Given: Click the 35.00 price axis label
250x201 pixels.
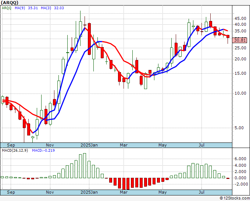Looking at the screenshot, I should coord(240,31).
